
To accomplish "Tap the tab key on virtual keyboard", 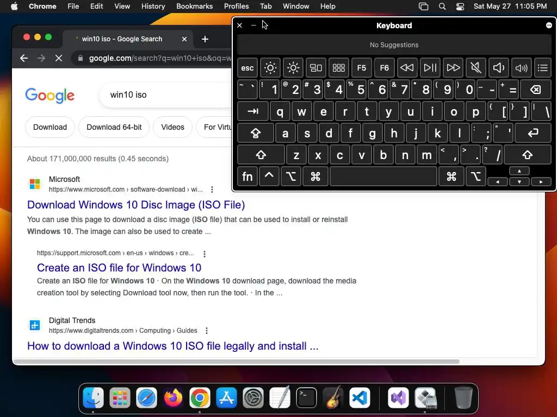I will pos(253,111).
